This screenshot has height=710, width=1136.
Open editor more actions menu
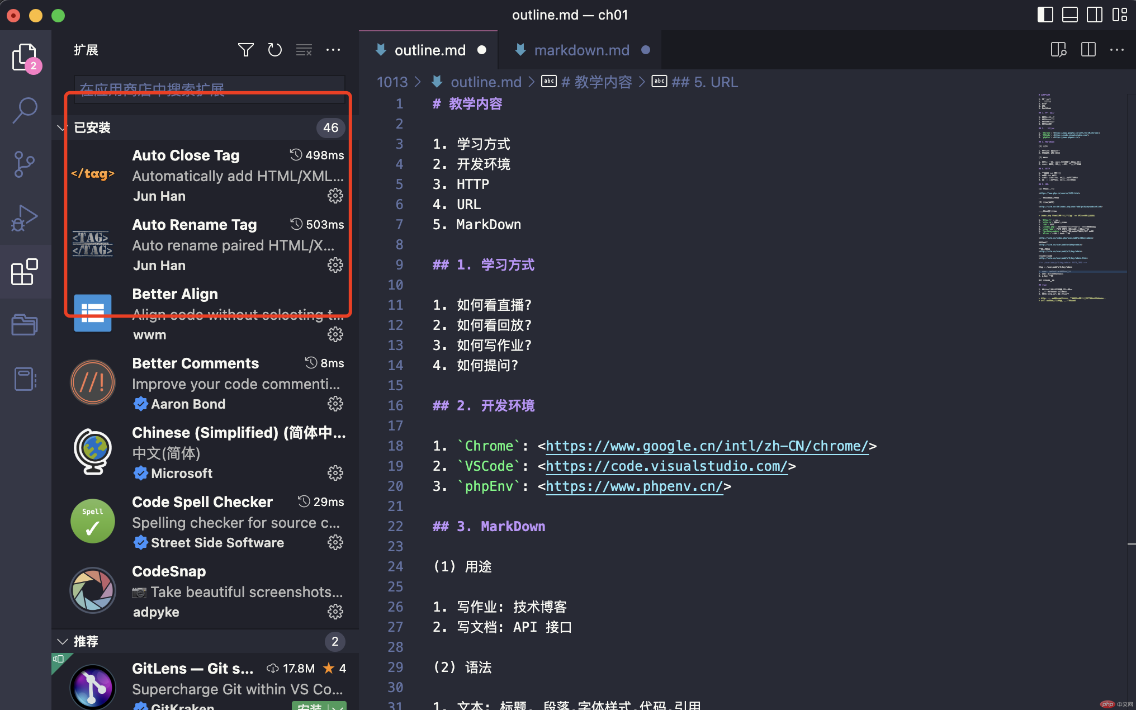[x=1117, y=50]
